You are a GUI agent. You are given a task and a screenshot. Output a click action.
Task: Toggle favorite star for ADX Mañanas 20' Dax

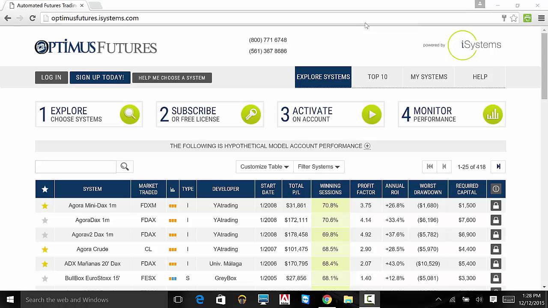[45, 264]
